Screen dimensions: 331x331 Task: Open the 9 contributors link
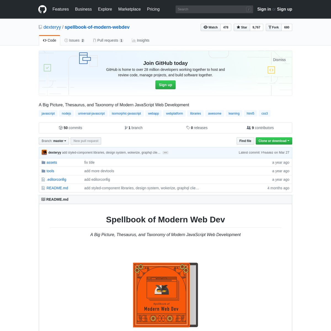260,128
